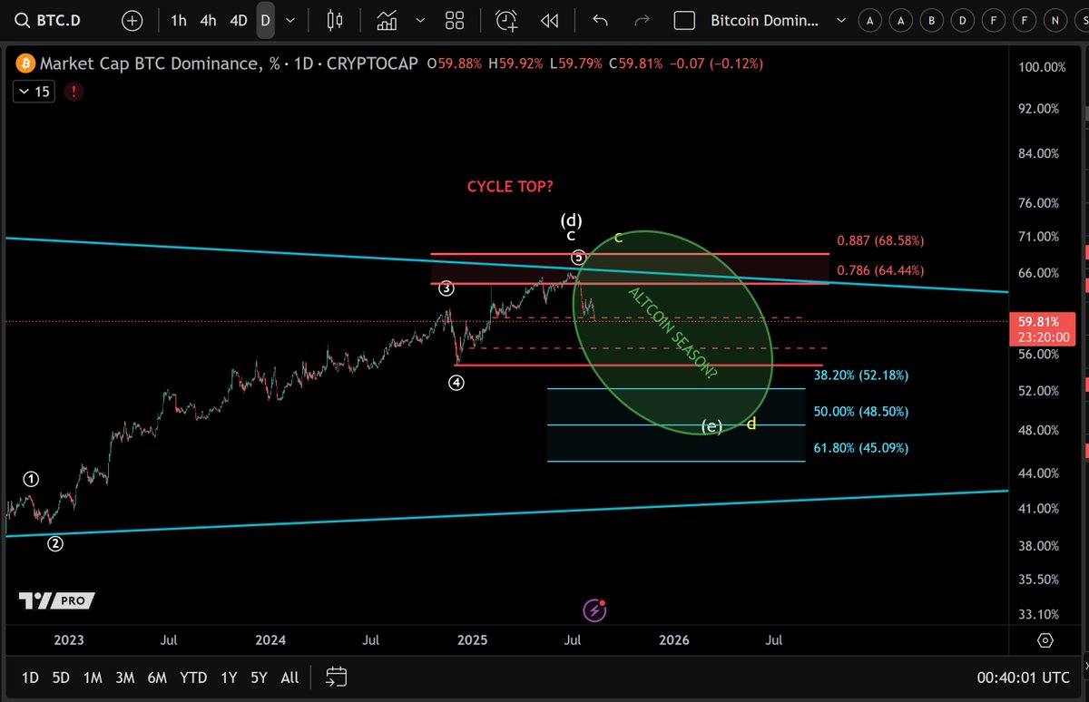
Task: Select the CYCLE TOP? text annotation
Action: 510,186
